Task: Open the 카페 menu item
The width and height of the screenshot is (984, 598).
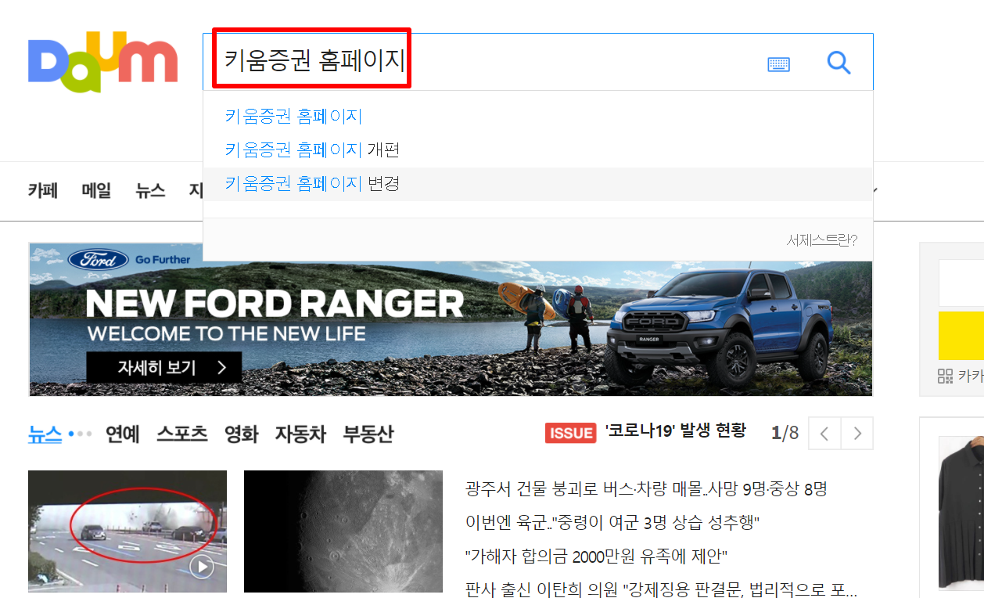Action: click(x=43, y=190)
